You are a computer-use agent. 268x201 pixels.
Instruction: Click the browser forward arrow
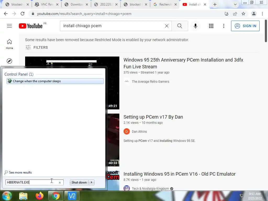tap(14, 14)
